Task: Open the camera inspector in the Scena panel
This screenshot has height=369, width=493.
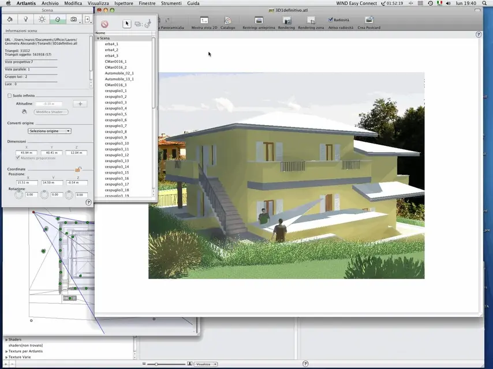Action: tap(73, 19)
